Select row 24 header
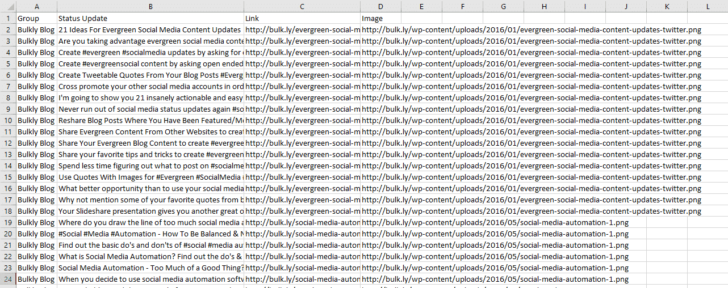 pos(8,279)
